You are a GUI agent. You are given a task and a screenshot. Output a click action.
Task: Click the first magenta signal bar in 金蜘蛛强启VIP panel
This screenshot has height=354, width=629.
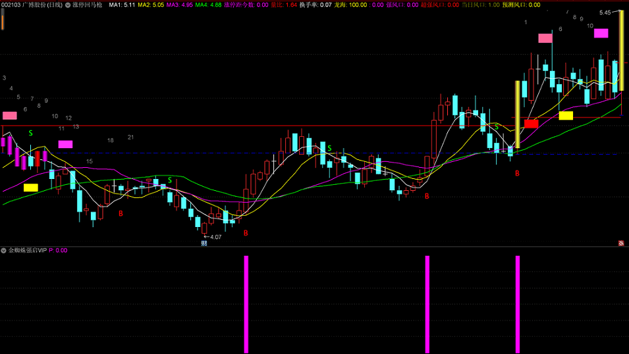[246, 304]
